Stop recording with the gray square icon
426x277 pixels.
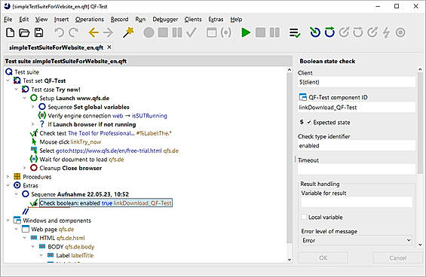click(163, 32)
